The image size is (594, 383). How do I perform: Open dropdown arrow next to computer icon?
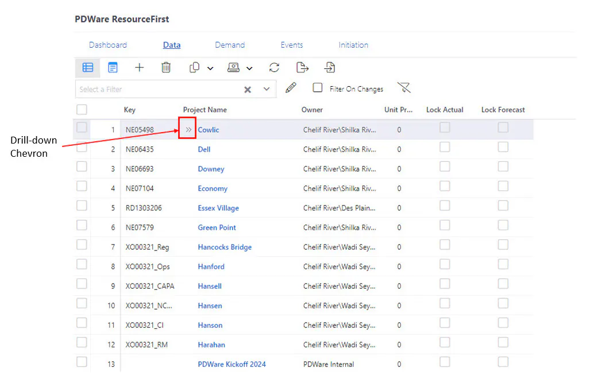tap(249, 68)
